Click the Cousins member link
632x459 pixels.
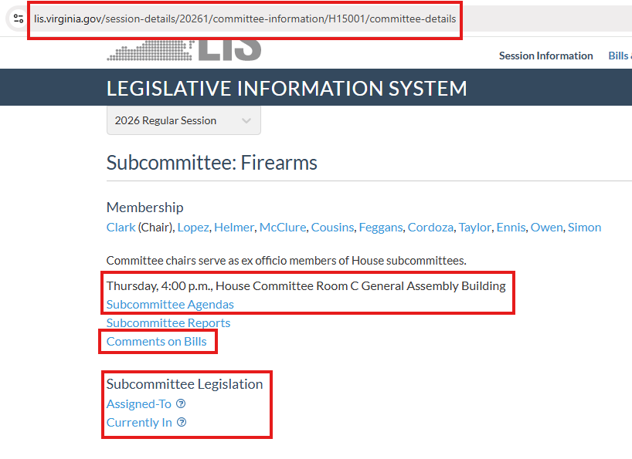(332, 227)
